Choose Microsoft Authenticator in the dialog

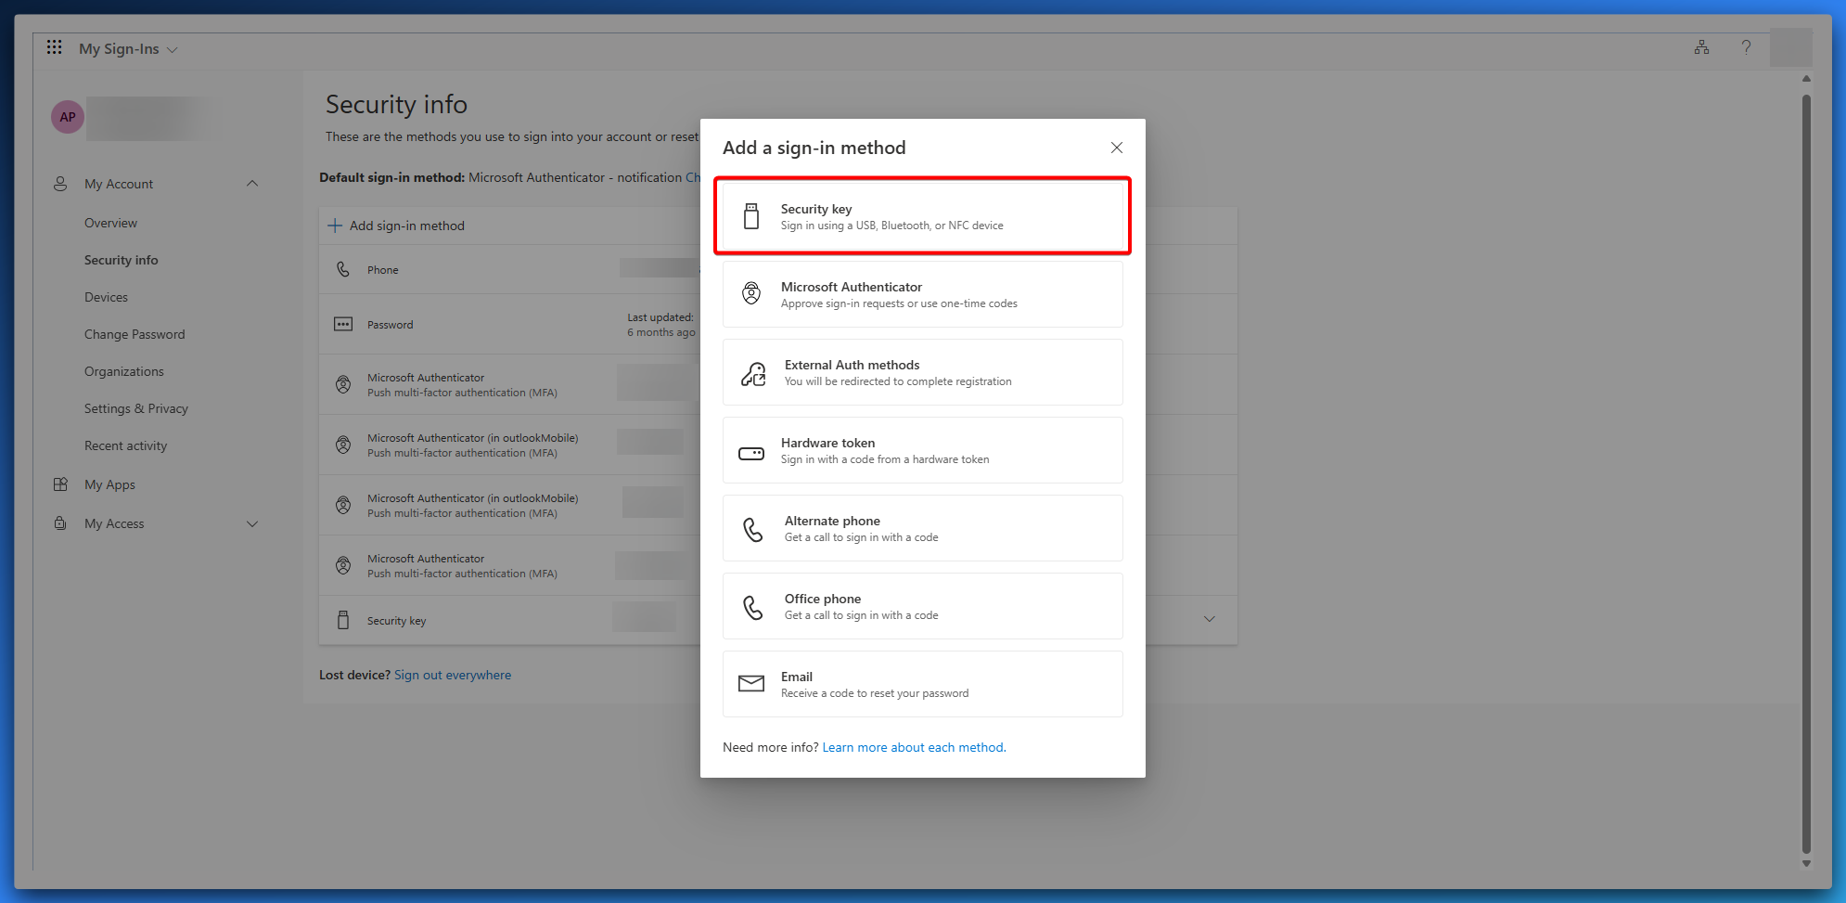(922, 294)
